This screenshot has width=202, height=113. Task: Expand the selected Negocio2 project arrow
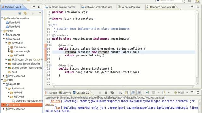pos(4,105)
